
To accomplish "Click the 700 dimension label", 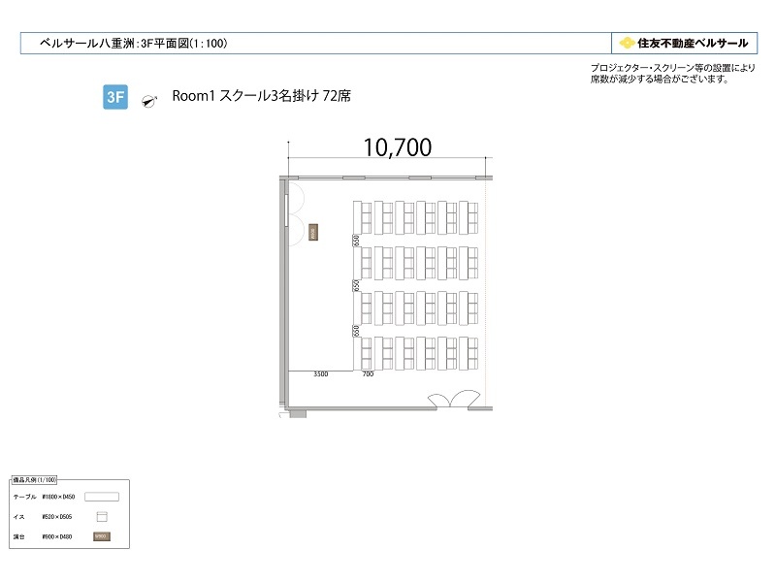I will tap(368, 374).
